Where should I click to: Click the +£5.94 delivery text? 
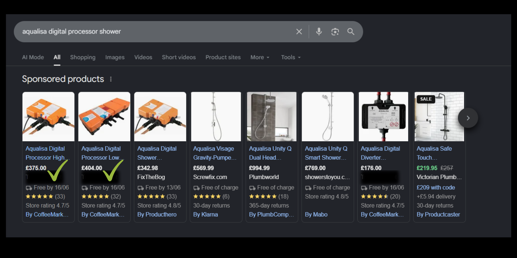pos(436,196)
